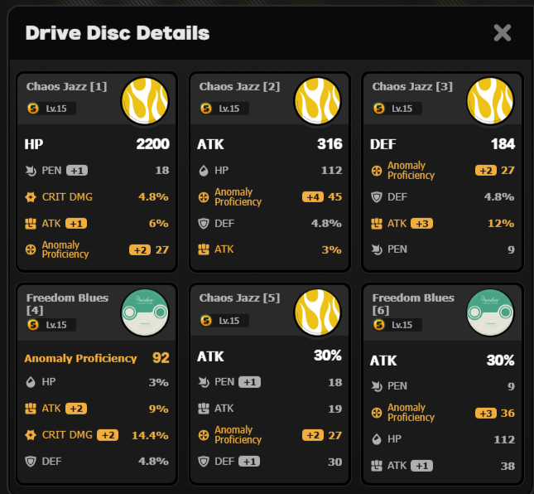The width and height of the screenshot is (534, 494).
Task: Click the S-rank badge on Chaos Jazz [5]
Action: coord(206,321)
